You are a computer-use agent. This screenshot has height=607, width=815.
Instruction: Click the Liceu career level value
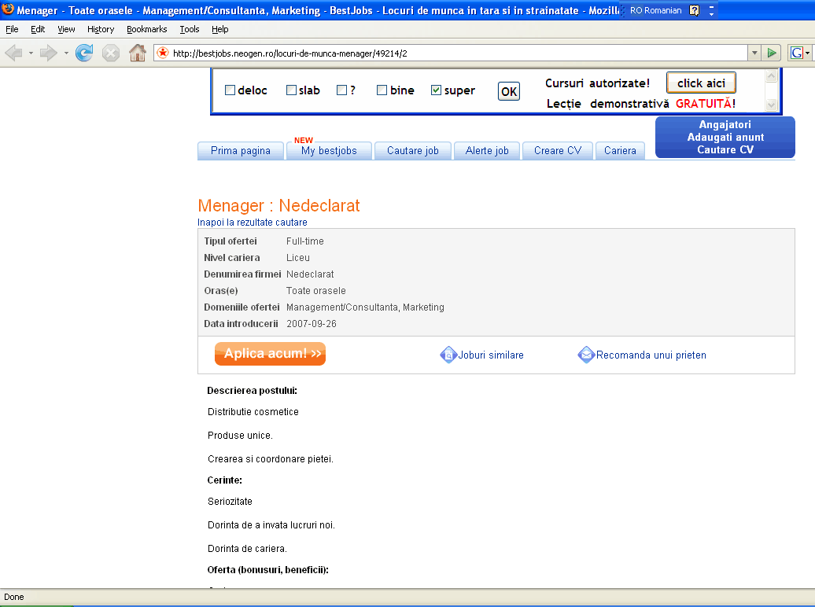298,258
